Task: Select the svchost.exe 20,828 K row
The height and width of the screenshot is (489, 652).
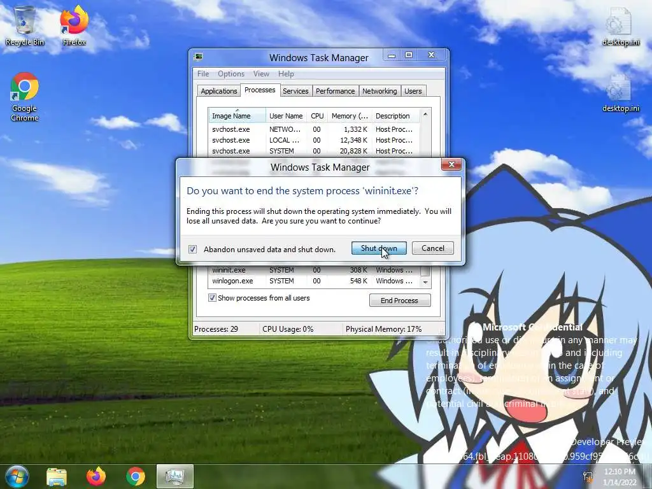Action: [x=313, y=151]
